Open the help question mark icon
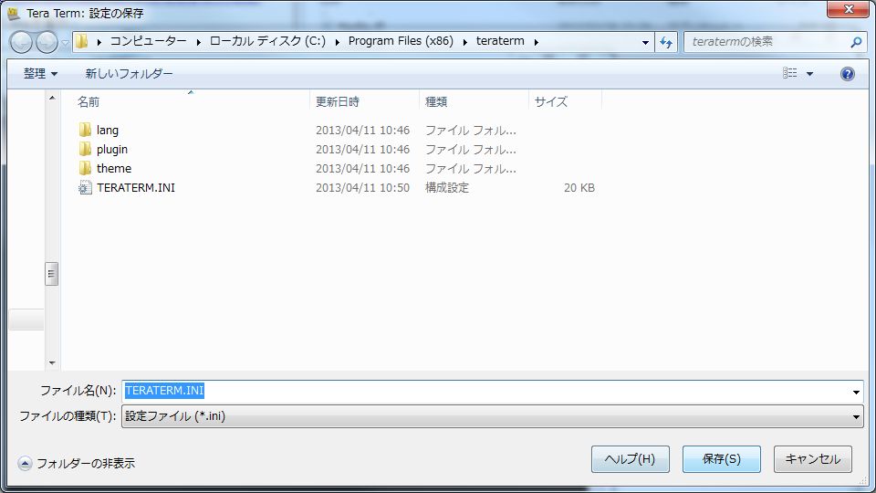876x493 pixels. [847, 74]
